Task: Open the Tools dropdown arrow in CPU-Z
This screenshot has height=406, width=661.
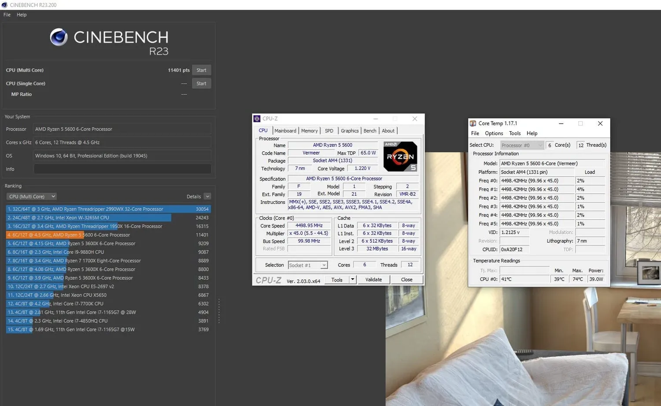Action: pos(353,280)
